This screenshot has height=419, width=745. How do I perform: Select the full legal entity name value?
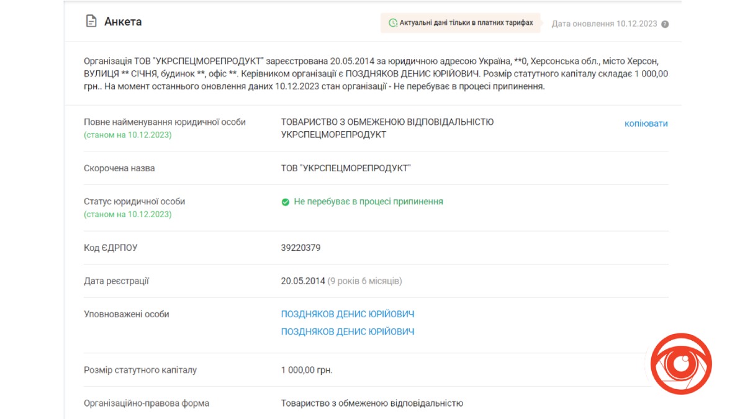click(387, 128)
